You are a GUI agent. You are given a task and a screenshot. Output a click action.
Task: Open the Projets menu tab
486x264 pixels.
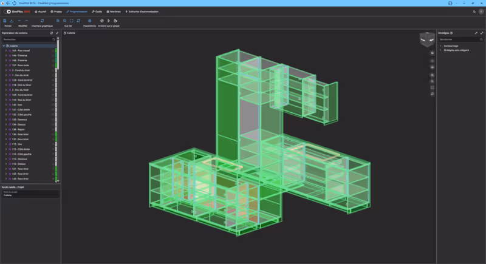coord(56,12)
